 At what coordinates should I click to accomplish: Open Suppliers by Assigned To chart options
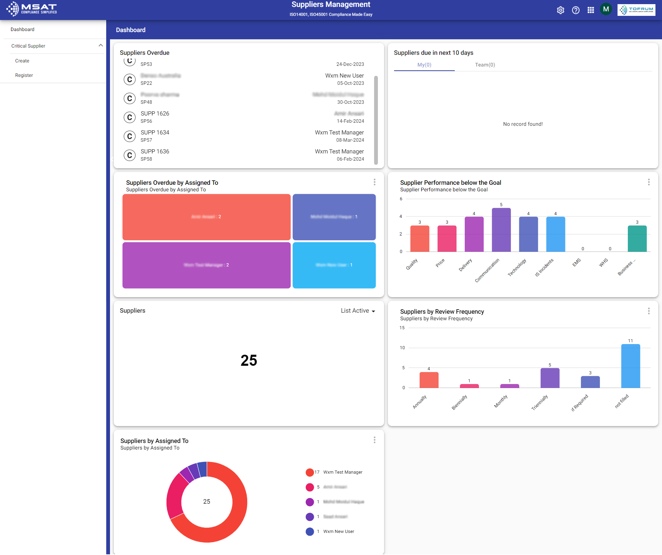374,440
